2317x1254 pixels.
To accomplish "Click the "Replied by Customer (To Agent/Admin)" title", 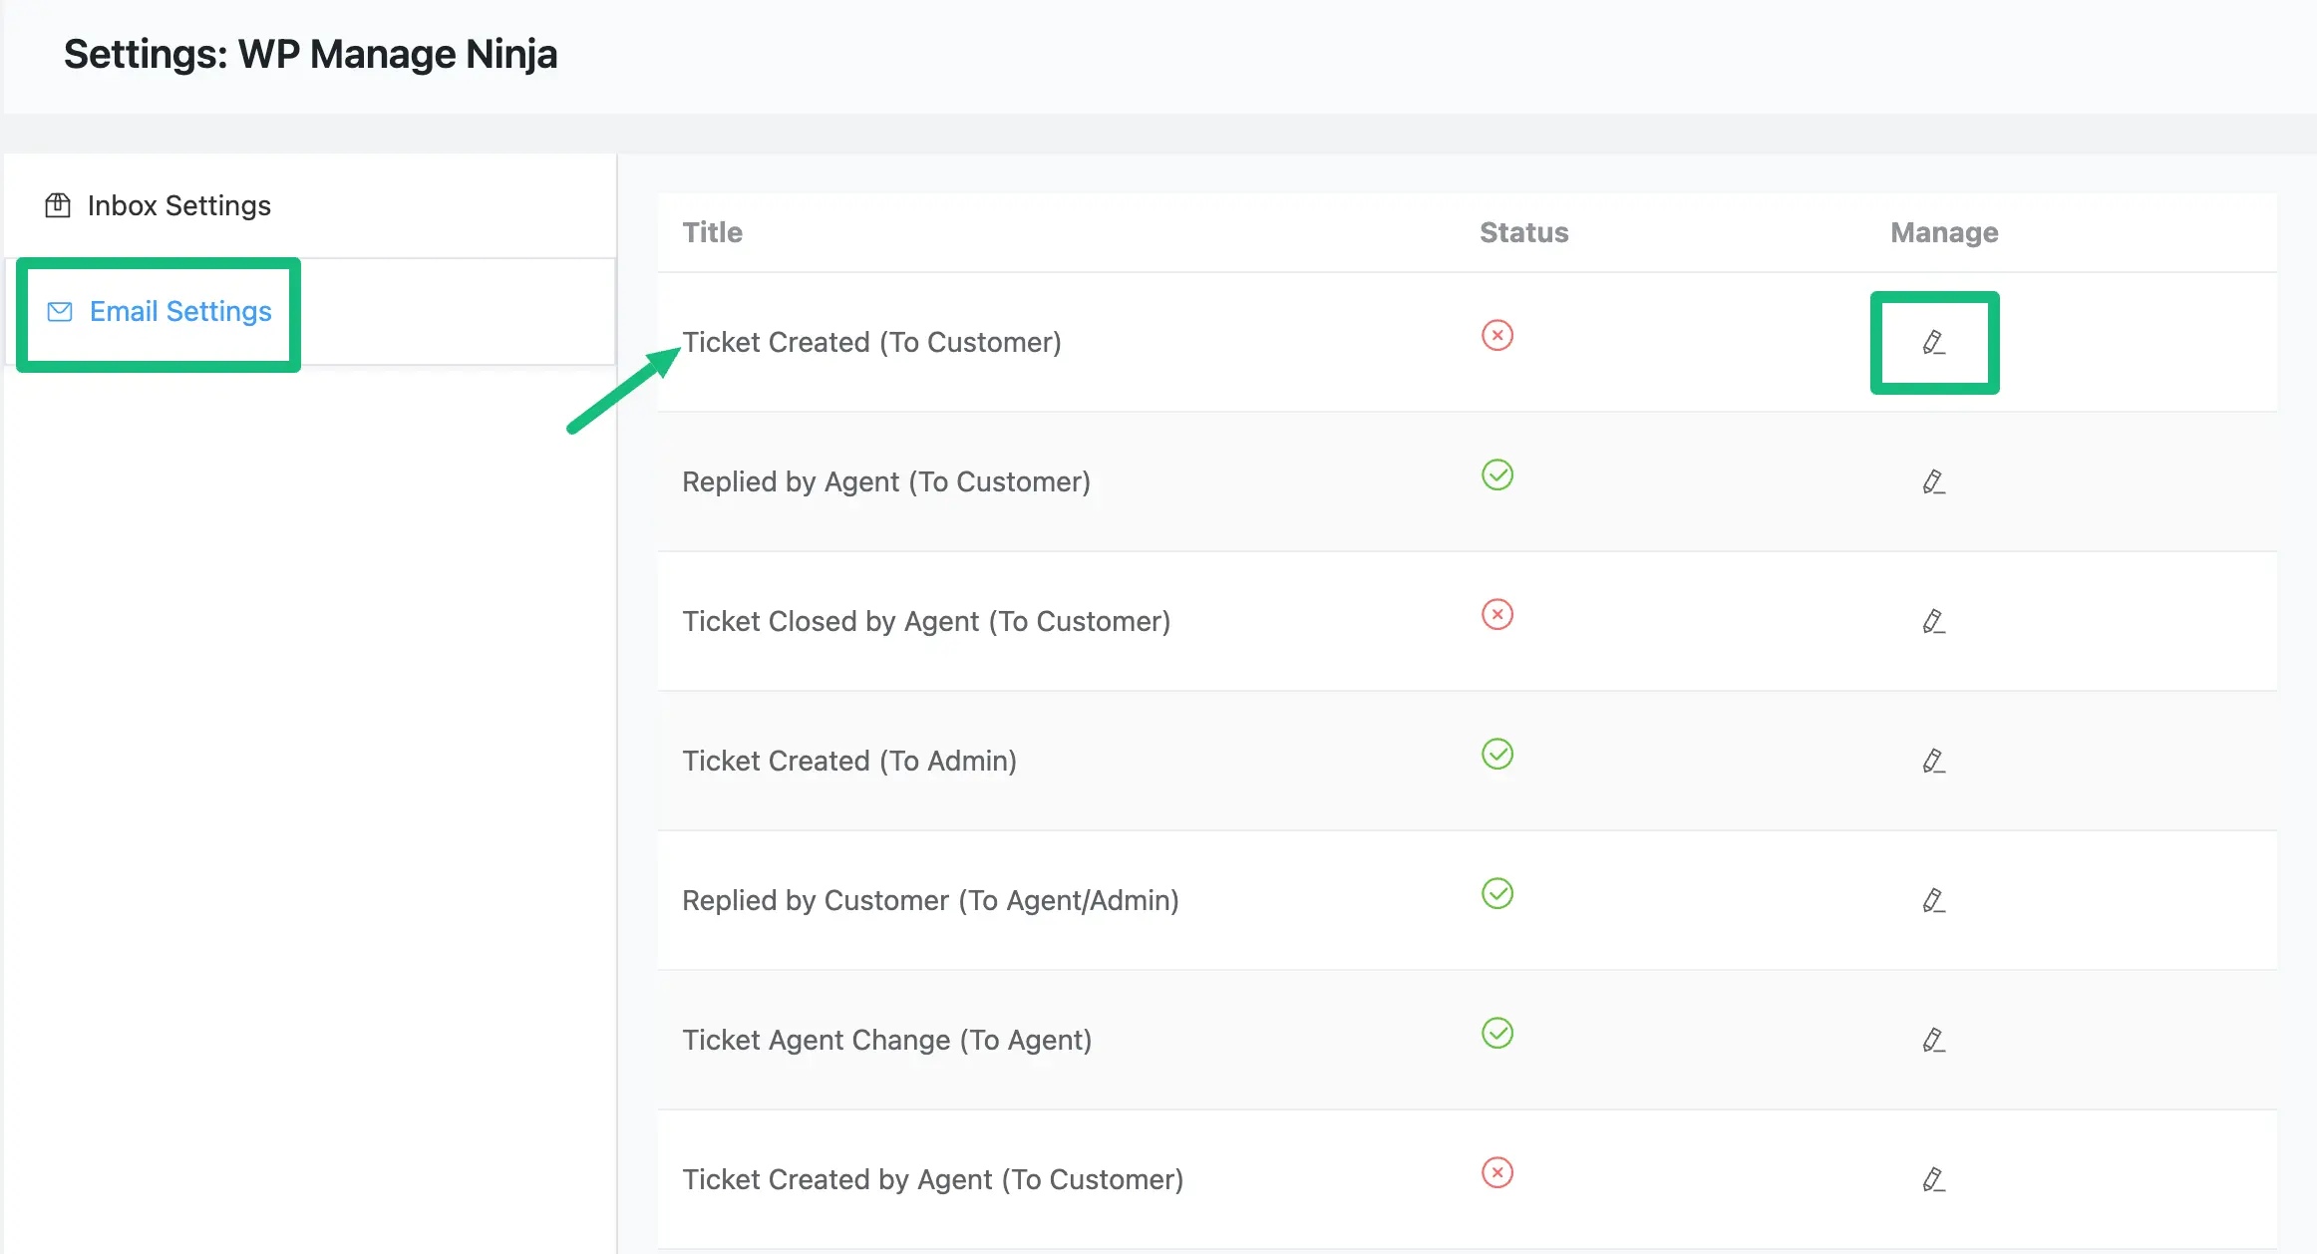I will 930,900.
